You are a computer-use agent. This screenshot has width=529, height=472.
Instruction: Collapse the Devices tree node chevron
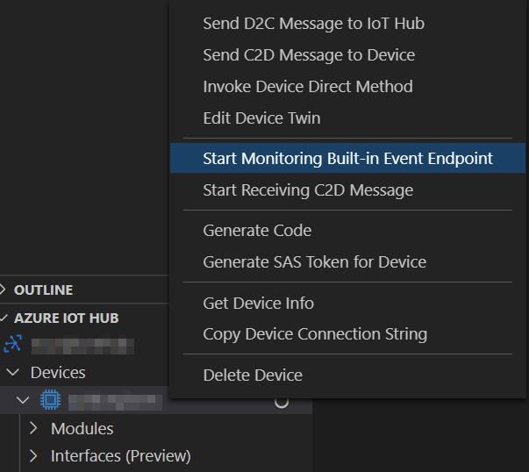coord(13,373)
